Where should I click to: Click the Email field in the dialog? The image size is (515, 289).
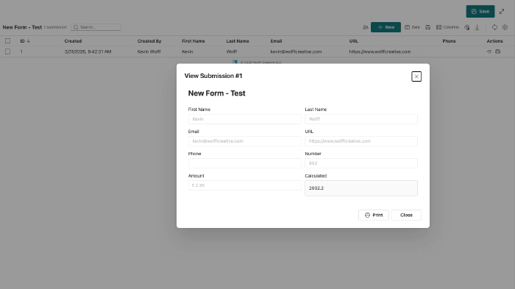click(x=245, y=141)
